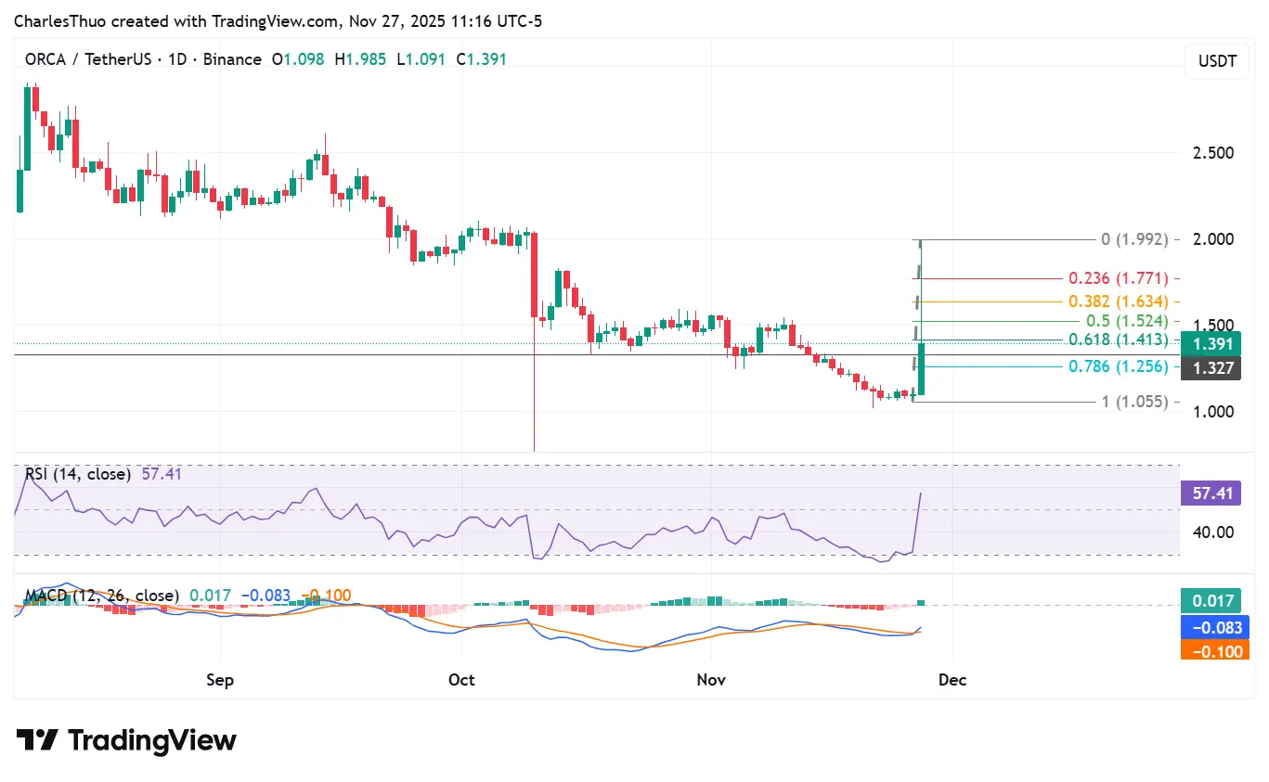Click the 1 (1.055) Fibonacci level label
Viewport: 1269px width, 782px height.
click(1133, 402)
